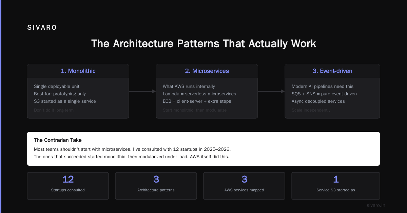Click 'AWS services mapped' label

click(x=244, y=190)
